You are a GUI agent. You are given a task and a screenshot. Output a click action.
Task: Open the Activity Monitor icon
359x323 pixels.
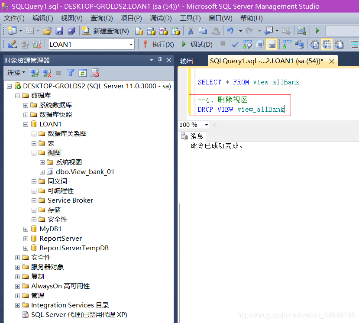coord(301,31)
